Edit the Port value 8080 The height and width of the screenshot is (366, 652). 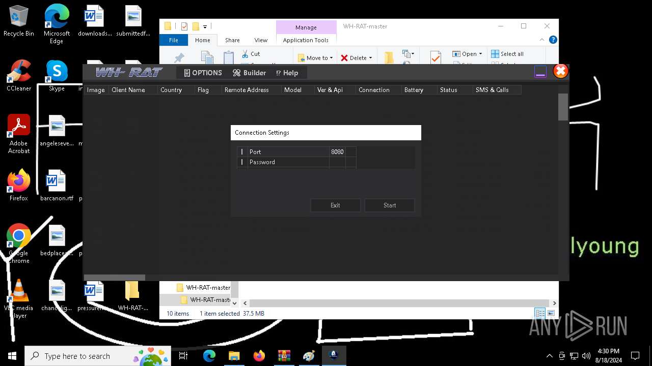pyautogui.click(x=337, y=152)
